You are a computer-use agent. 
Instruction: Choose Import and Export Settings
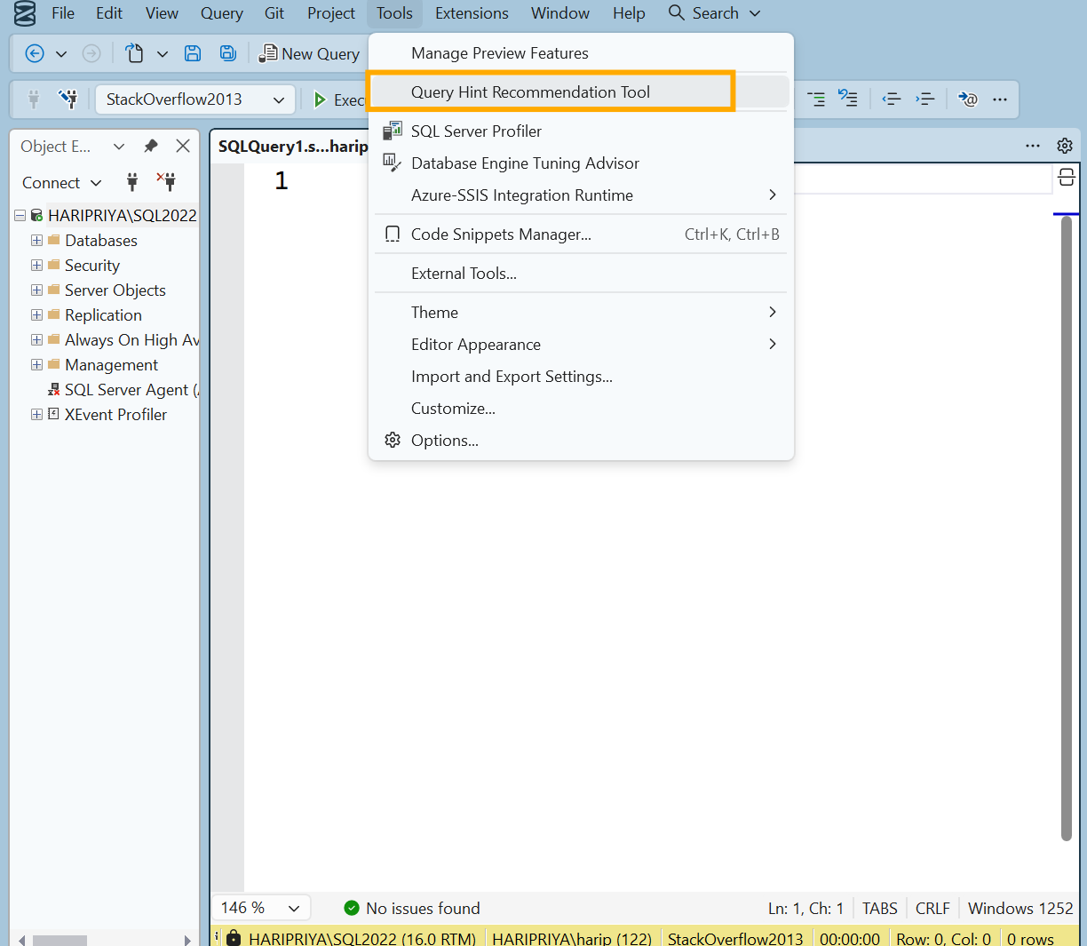581,377
